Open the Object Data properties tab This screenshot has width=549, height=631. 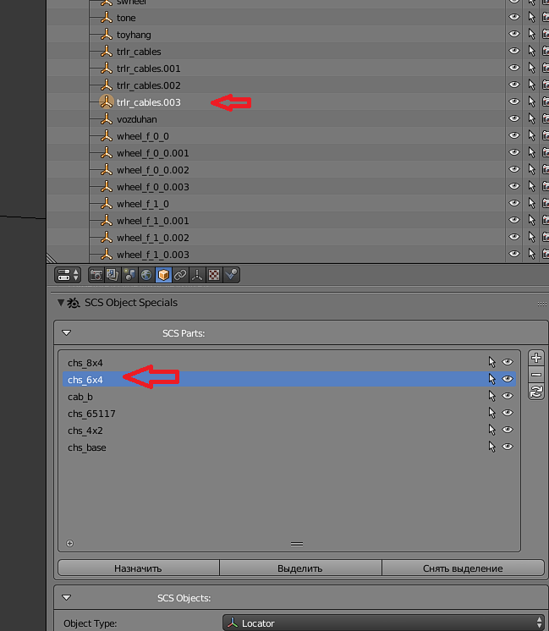[197, 275]
